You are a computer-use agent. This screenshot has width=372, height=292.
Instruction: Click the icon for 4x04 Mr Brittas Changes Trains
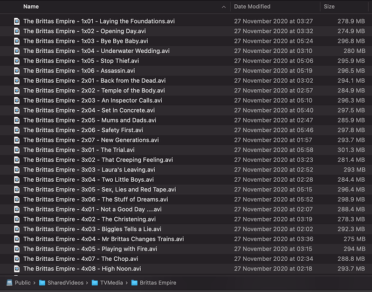(x=17, y=239)
